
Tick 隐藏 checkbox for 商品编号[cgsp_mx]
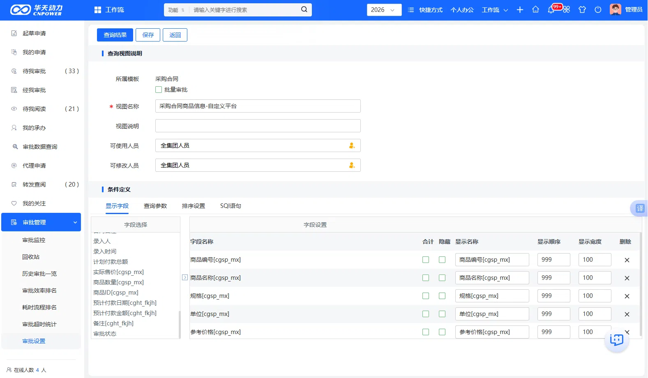[442, 260]
